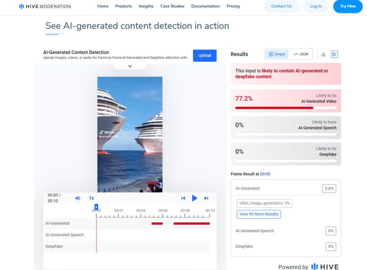Switch results to Simple view

pyautogui.click(x=277, y=54)
